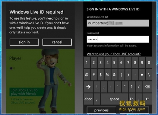Cancel the Windows Live ID prompt

(x=57, y=42)
